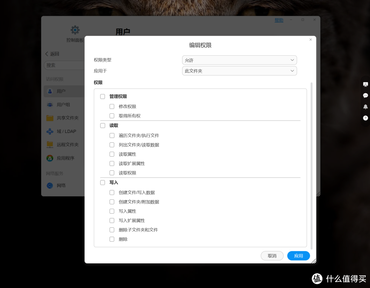Screen dimensions: 370x288
Task: Open 共享文件夹 shared folder icon
Action: pyautogui.click(x=50, y=118)
